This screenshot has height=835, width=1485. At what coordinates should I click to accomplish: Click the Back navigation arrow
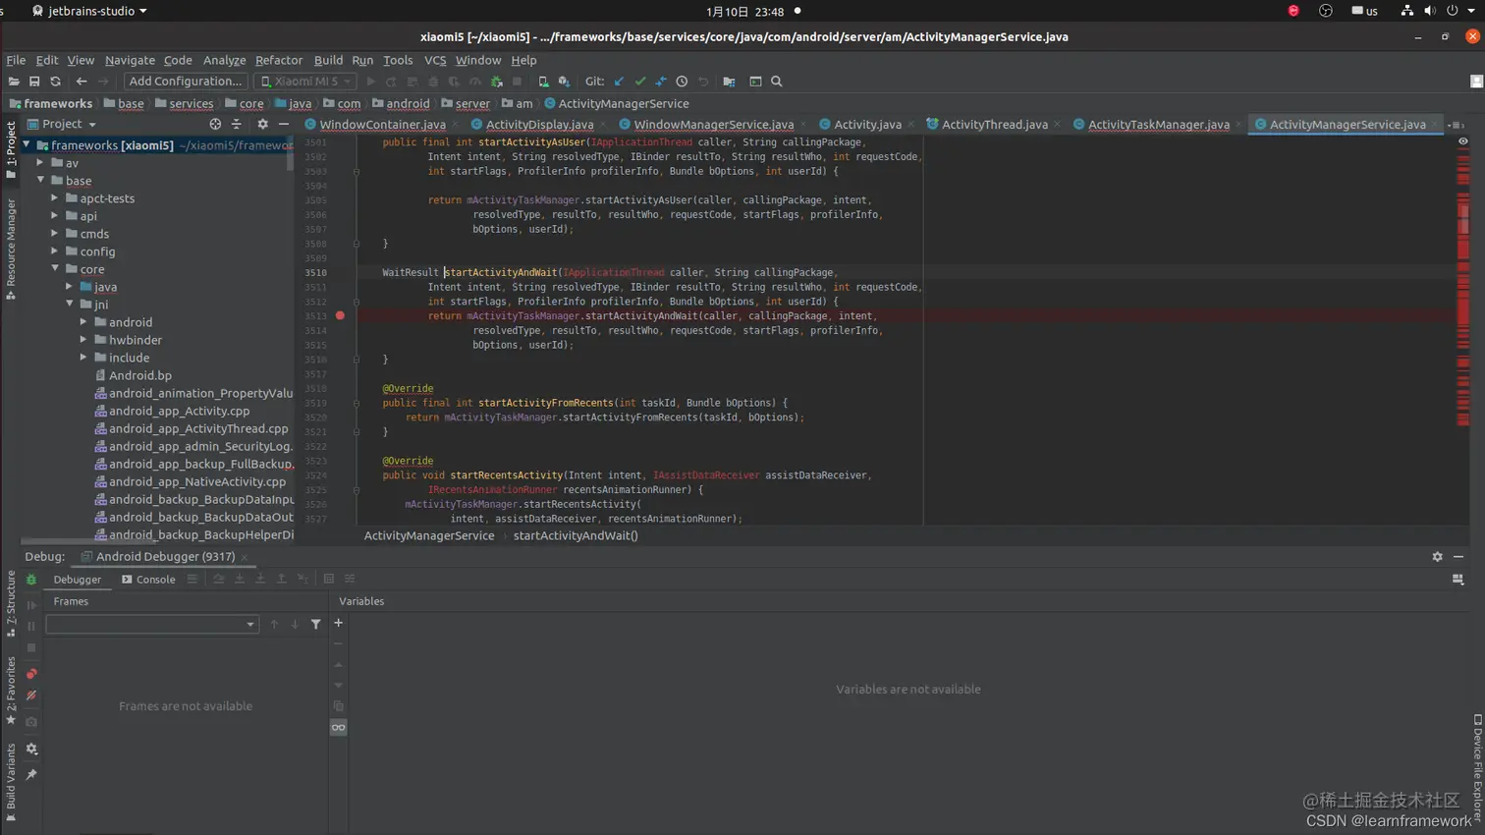(x=82, y=82)
